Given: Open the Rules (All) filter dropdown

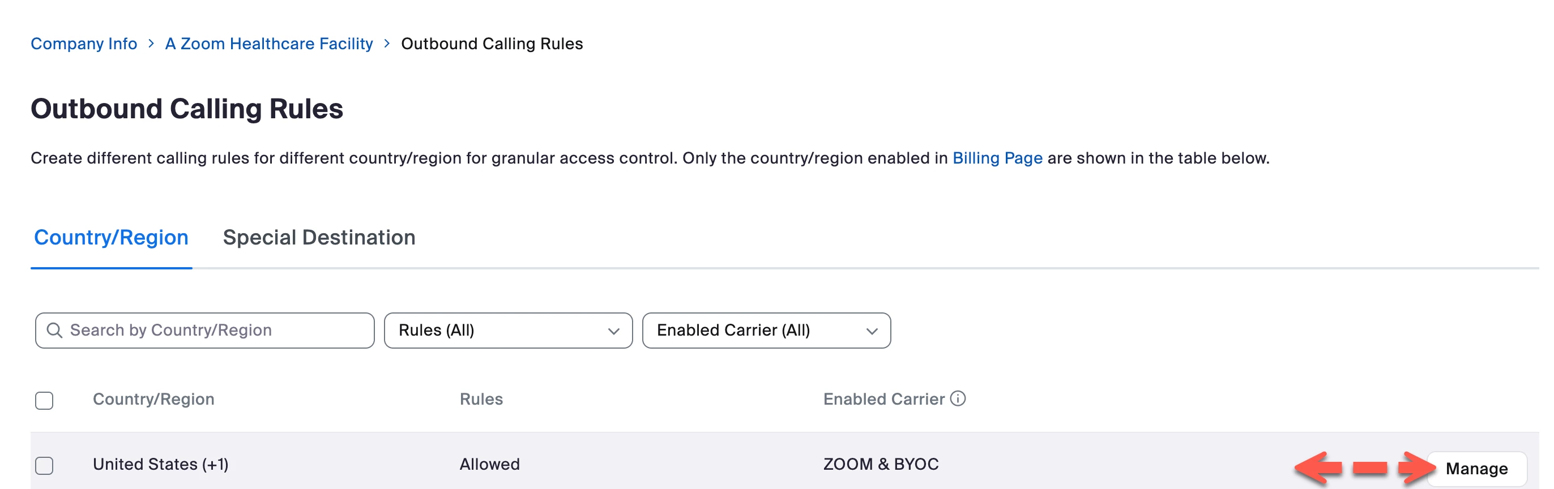Looking at the screenshot, I should pyautogui.click(x=507, y=331).
